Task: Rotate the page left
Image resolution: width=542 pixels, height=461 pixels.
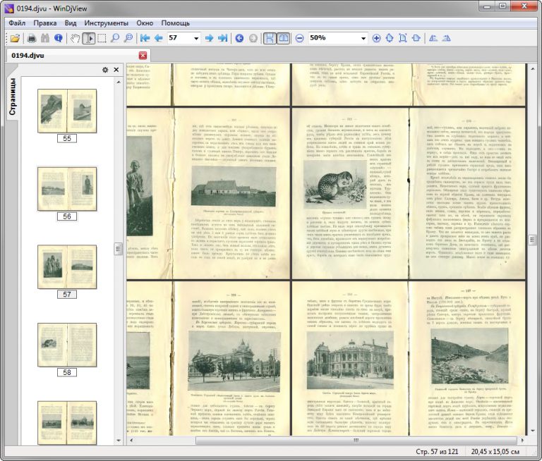Action: (x=434, y=38)
